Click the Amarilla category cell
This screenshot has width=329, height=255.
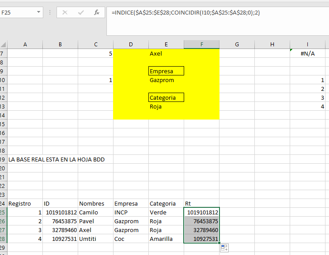(166, 239)
